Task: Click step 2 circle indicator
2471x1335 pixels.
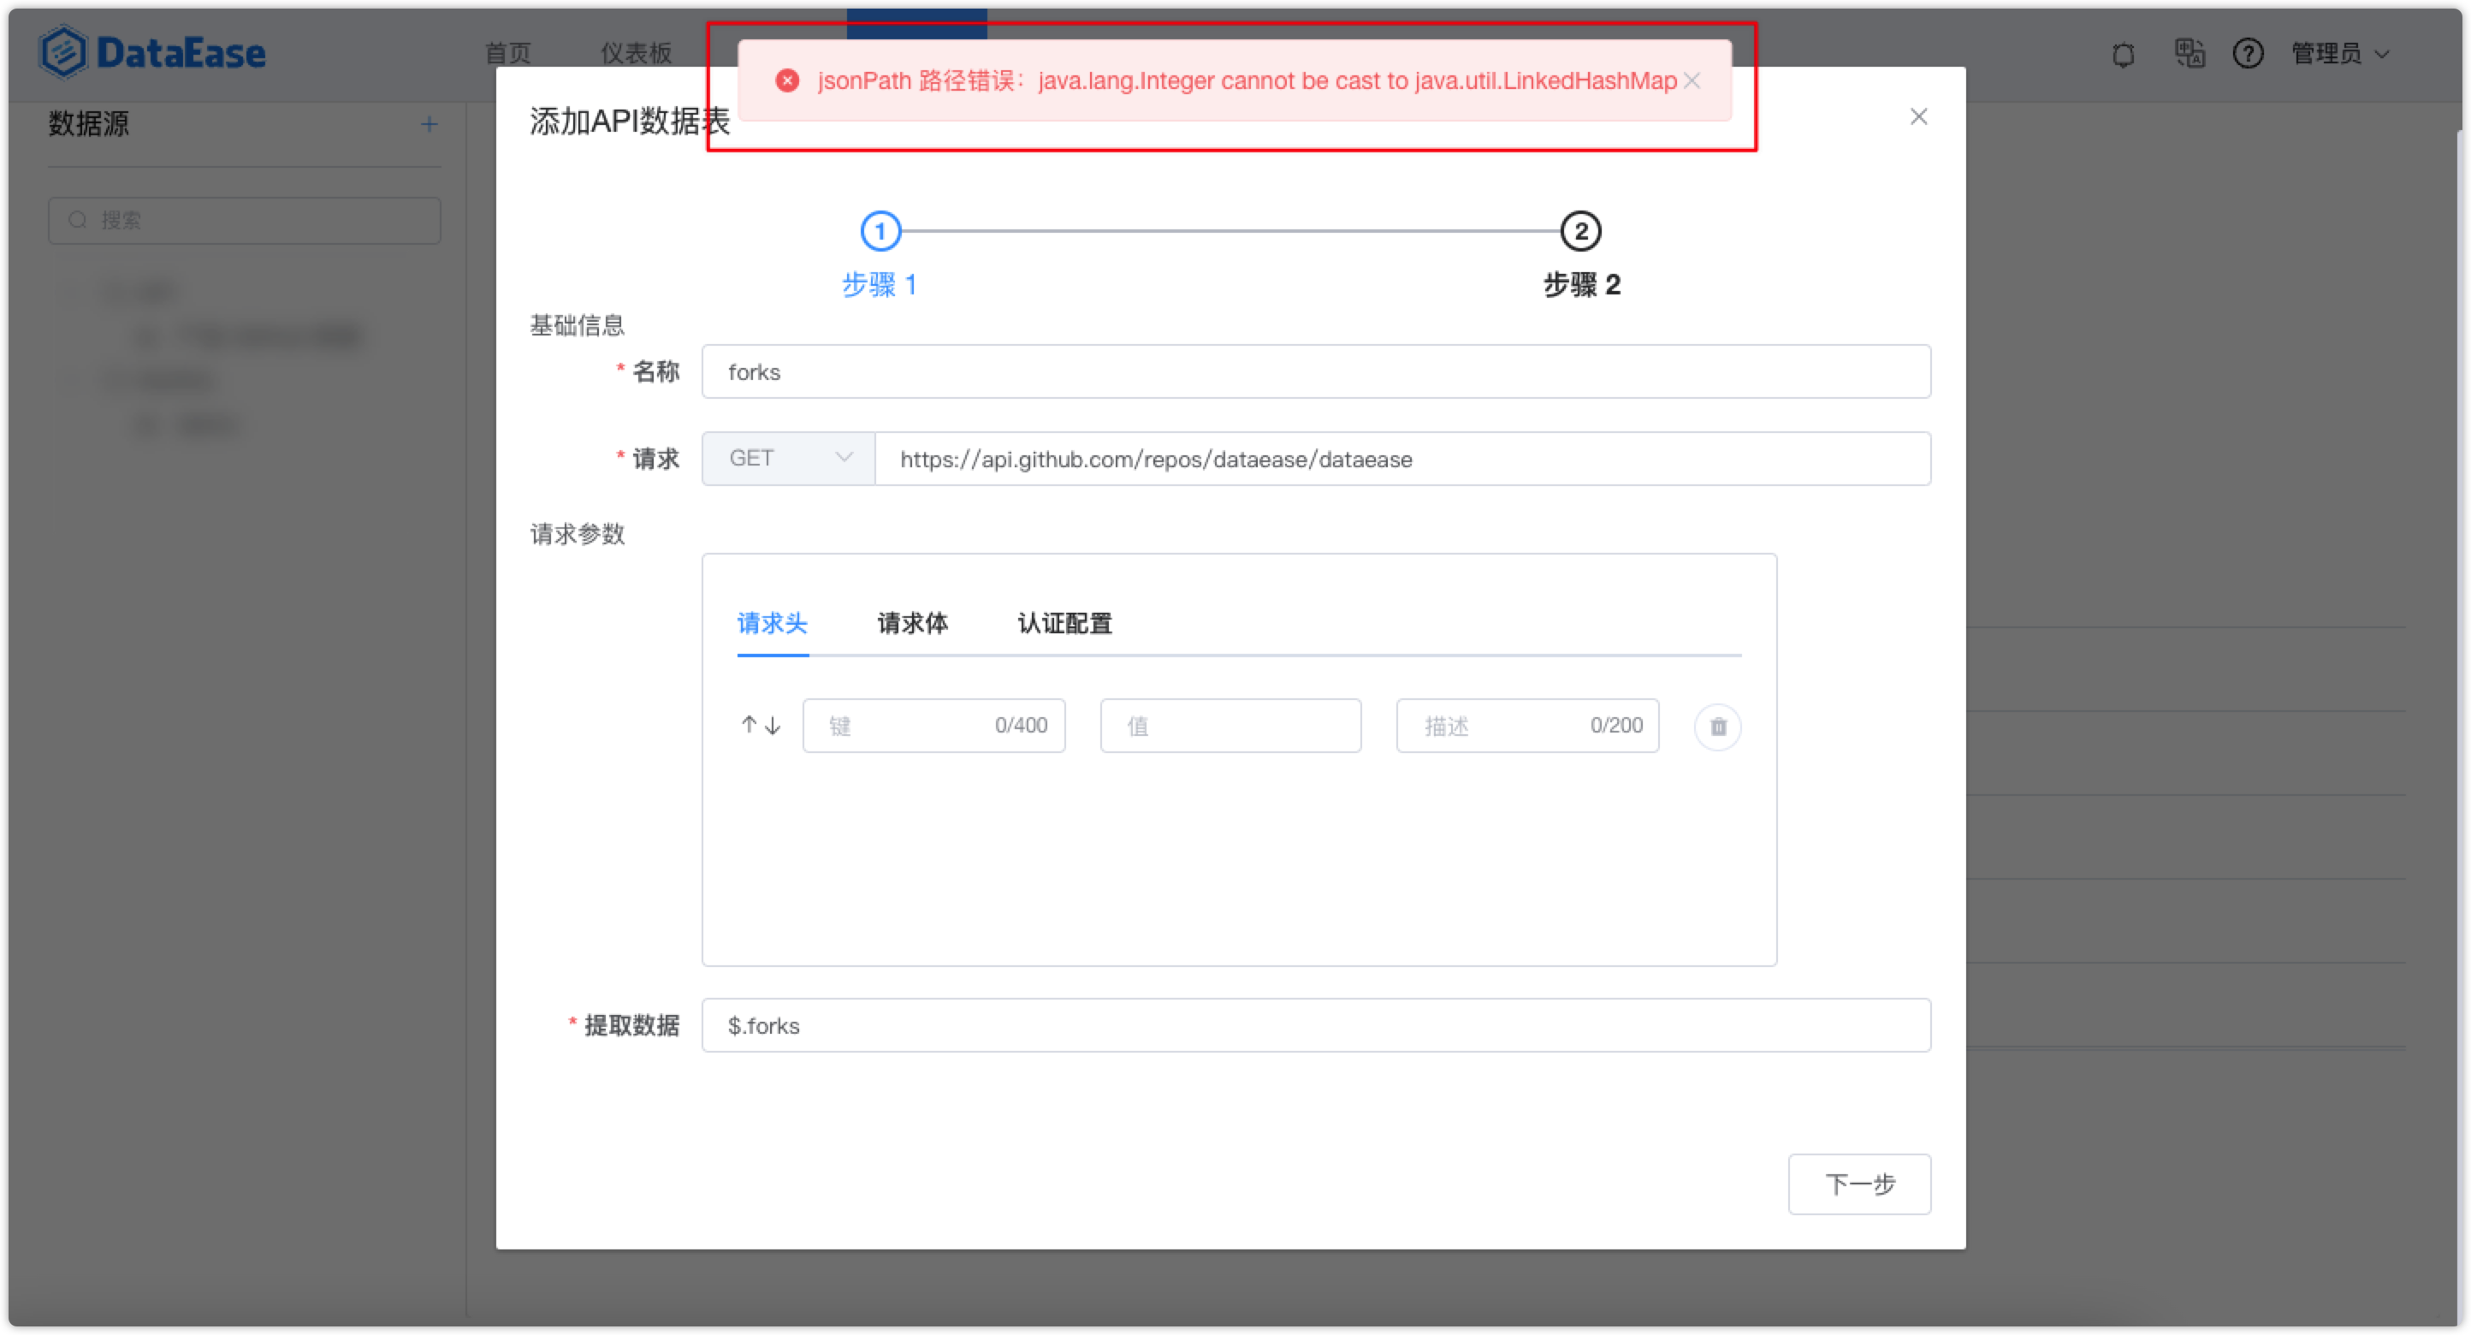Action: click(1581, 231)
